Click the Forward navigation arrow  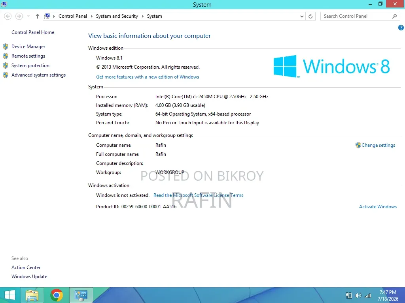tap(19, 16)
